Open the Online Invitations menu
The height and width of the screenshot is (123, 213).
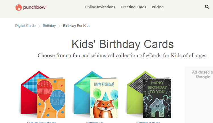pos(100,7)
